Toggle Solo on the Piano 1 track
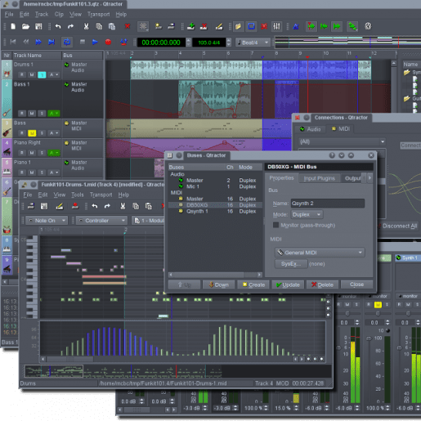421x421 pixels. [42, 172]
